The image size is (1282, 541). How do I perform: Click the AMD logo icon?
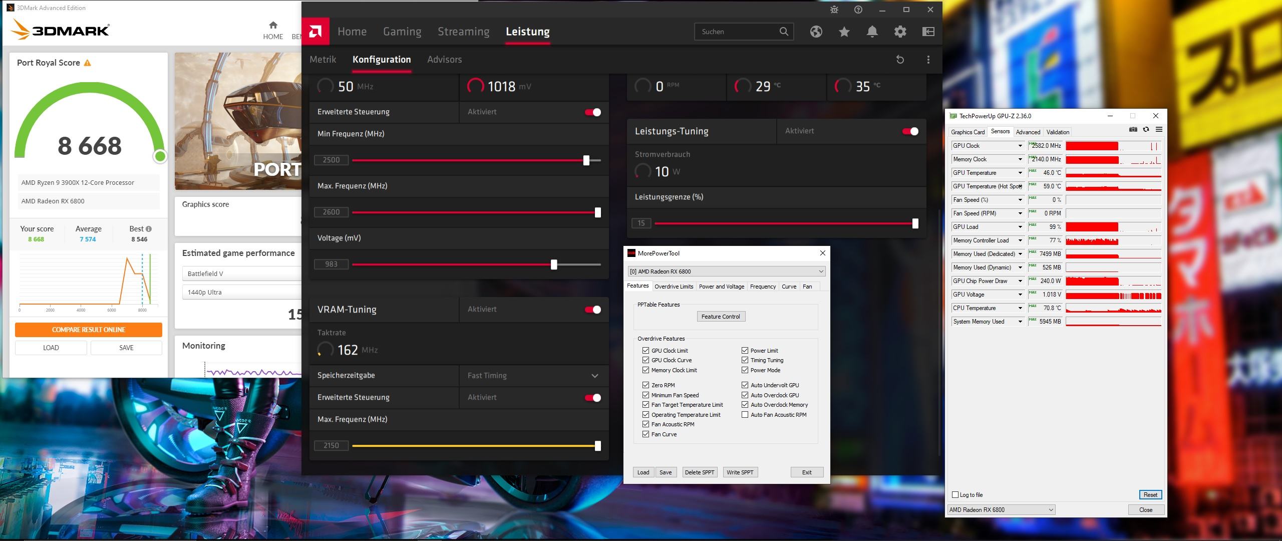coord(315,32)
